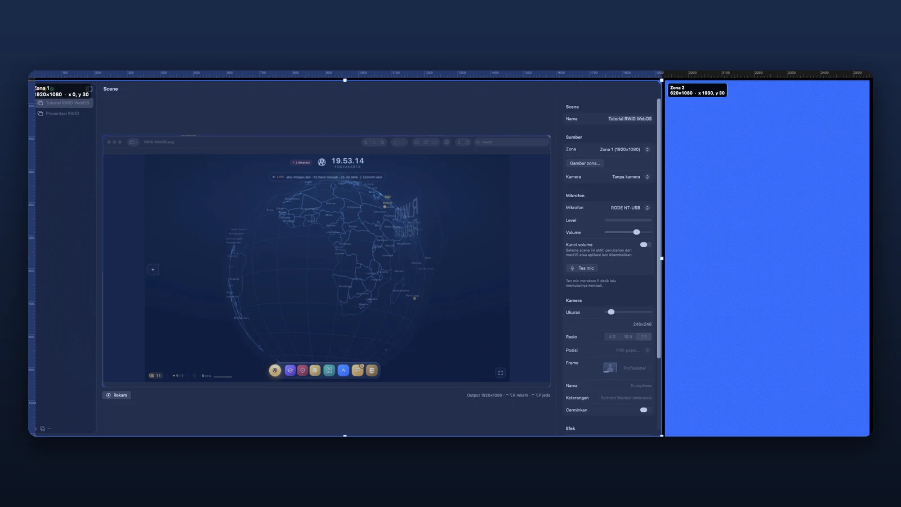The width and height of the screenshot is (901, 507).
Task: Click the settings panel vertical scrollbar
Action: pos(659,228)
